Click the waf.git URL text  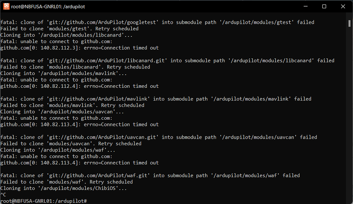(98, 175)
